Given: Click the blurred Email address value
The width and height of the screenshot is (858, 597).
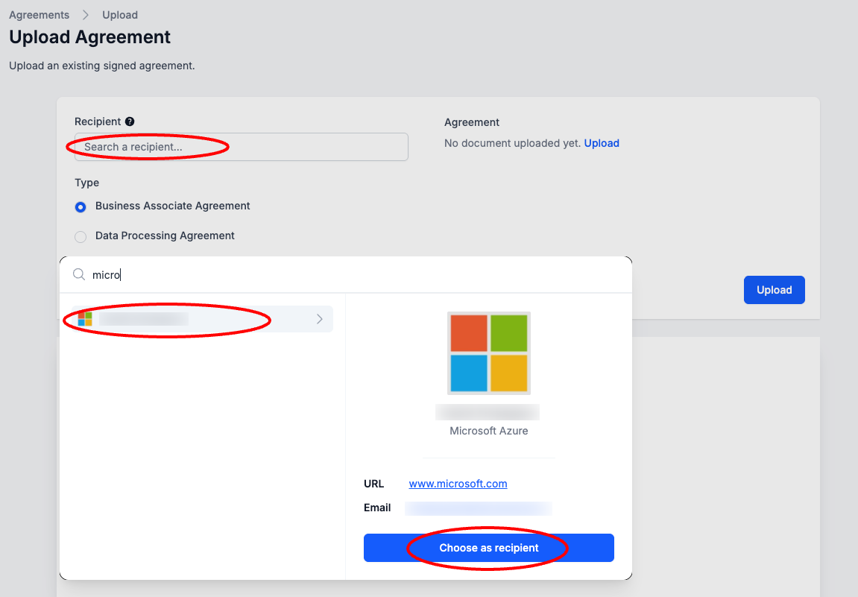Looking at the screenshot, I should click(479, 508).
